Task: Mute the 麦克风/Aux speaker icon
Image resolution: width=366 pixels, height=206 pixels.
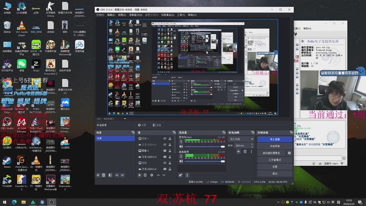Action: coord(181,146)
